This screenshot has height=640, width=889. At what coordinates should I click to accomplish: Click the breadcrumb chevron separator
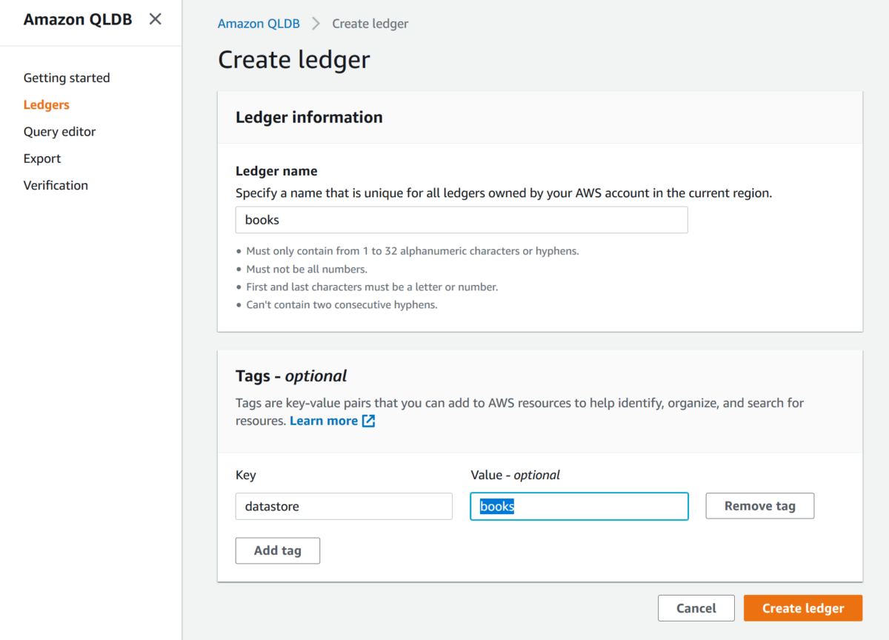point(314,23)
